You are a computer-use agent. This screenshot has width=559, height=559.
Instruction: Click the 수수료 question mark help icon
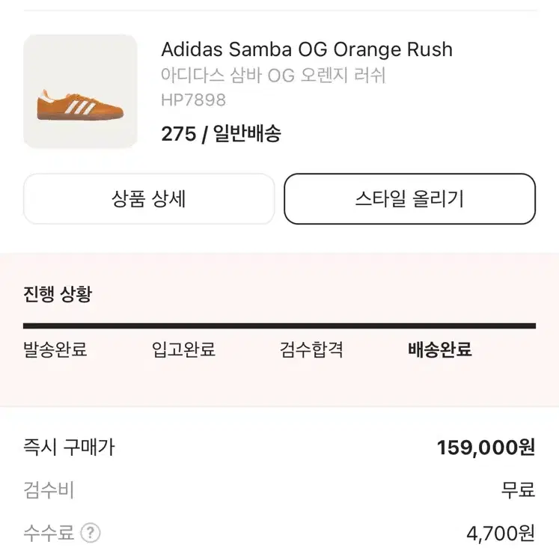pos(91,533)
